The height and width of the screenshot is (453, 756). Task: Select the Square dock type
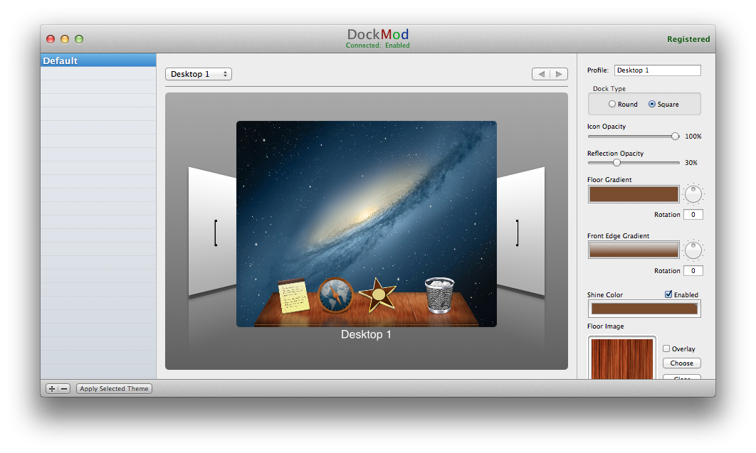tap(652, 104)
